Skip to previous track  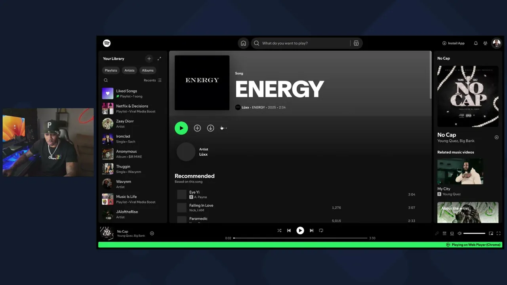point(289,230)
